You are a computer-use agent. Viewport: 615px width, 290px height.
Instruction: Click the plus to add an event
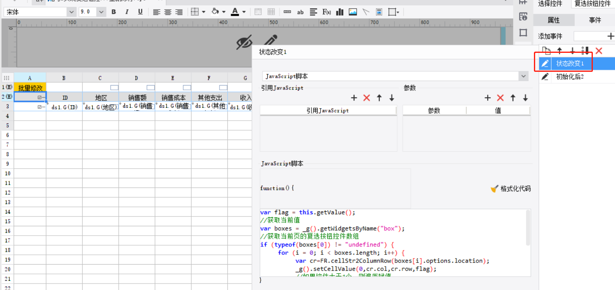[x=611, y=36]
